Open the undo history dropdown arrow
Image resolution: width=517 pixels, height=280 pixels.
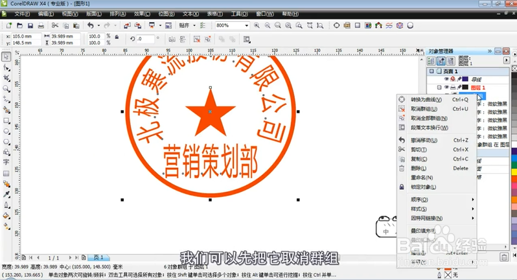98,25
